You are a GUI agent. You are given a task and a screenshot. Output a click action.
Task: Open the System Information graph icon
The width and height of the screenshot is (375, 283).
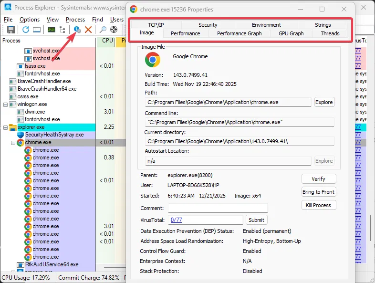point(51,30)
